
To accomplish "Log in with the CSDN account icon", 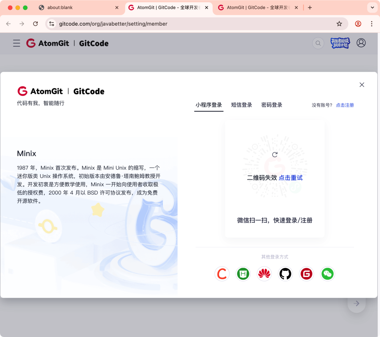I will (222, 274).
